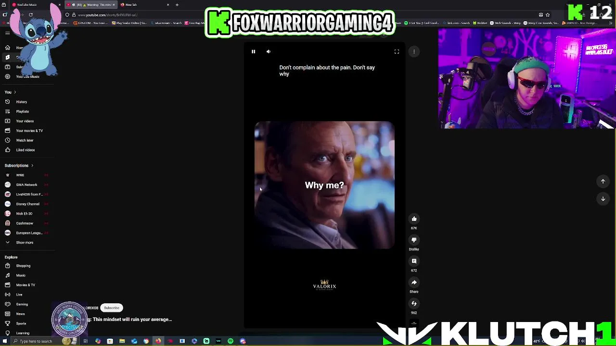Open the comments showing 672
The width and height of the screenshot is (616, 346).
[x=414, y=261]
